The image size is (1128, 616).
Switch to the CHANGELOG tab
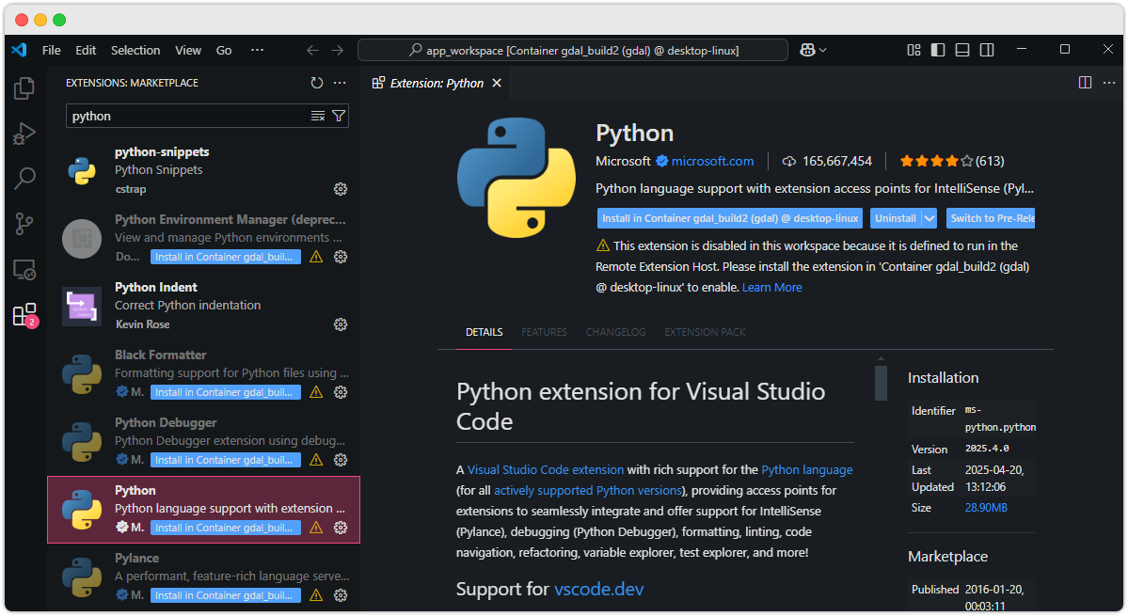616,332
